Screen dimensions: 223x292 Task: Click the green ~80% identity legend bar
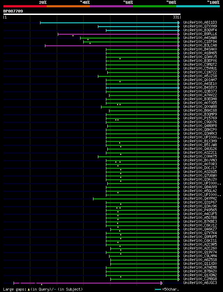(155, 6)
